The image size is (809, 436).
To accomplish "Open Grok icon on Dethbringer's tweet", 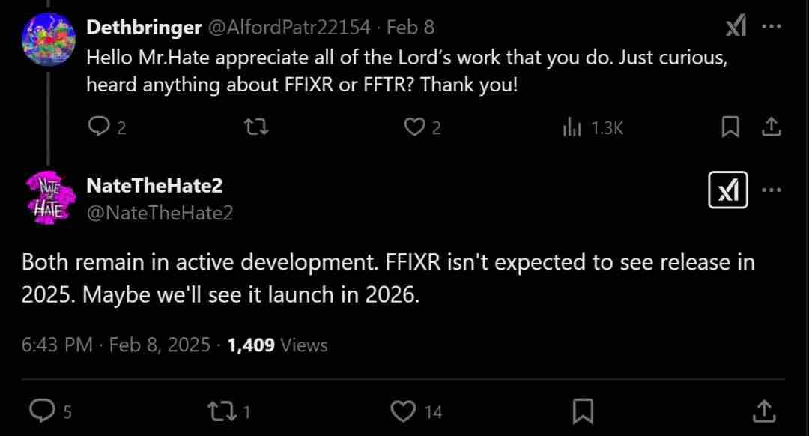I will (736, 25).
